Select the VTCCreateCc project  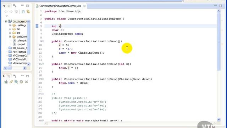coord(17,55)
